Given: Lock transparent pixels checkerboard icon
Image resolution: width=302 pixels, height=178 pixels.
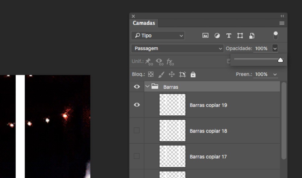Looking at the screenshot, I should (x=151, y=74).
